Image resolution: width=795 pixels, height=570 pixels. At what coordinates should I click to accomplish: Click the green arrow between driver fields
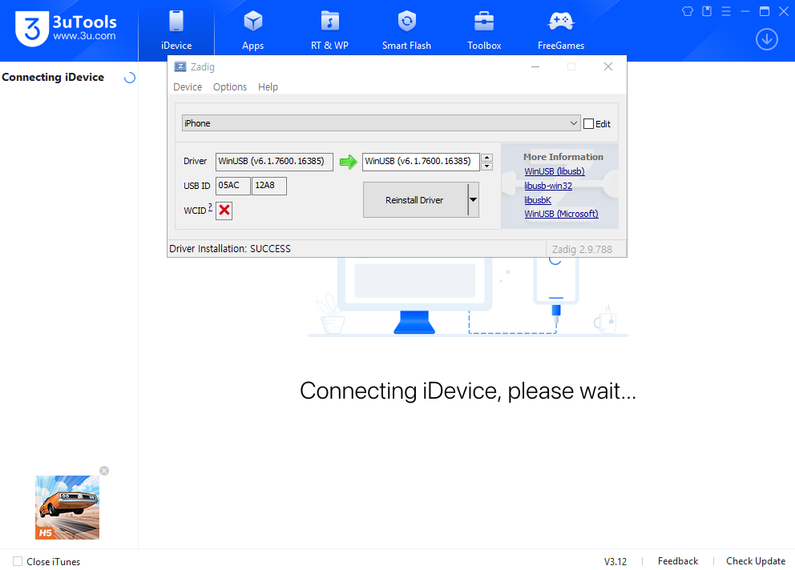pyautogui.click(x=348, y=162)
